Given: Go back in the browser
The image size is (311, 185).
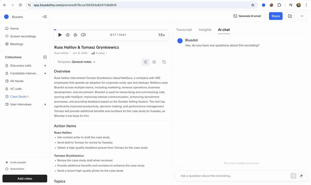Looking at the screenshot, I should 5,5.
